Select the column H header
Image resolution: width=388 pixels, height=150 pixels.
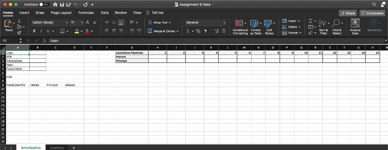[x=157, y=47]
